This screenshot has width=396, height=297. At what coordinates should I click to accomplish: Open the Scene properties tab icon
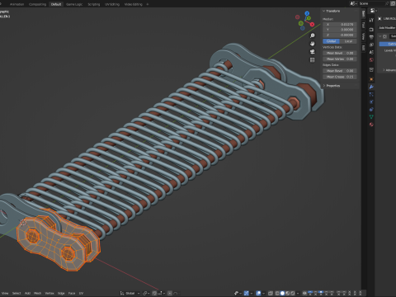tap(371, 52)
